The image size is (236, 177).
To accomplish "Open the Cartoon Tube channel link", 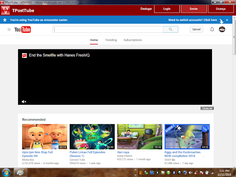I will click(x=77, y=160).
